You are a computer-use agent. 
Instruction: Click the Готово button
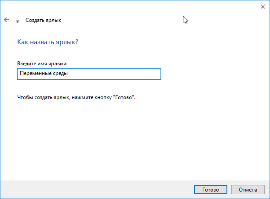pos(211,189)
